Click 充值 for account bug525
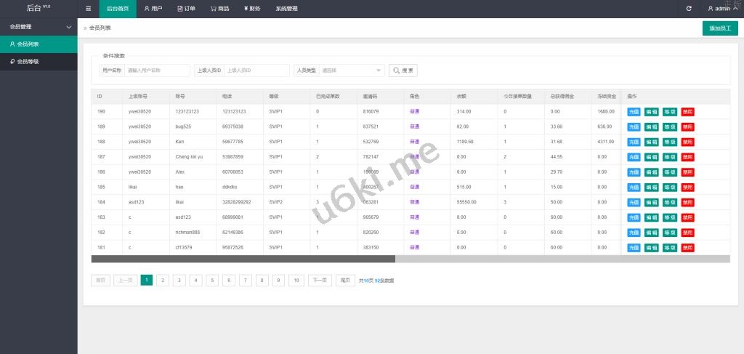 click(633, 126)
